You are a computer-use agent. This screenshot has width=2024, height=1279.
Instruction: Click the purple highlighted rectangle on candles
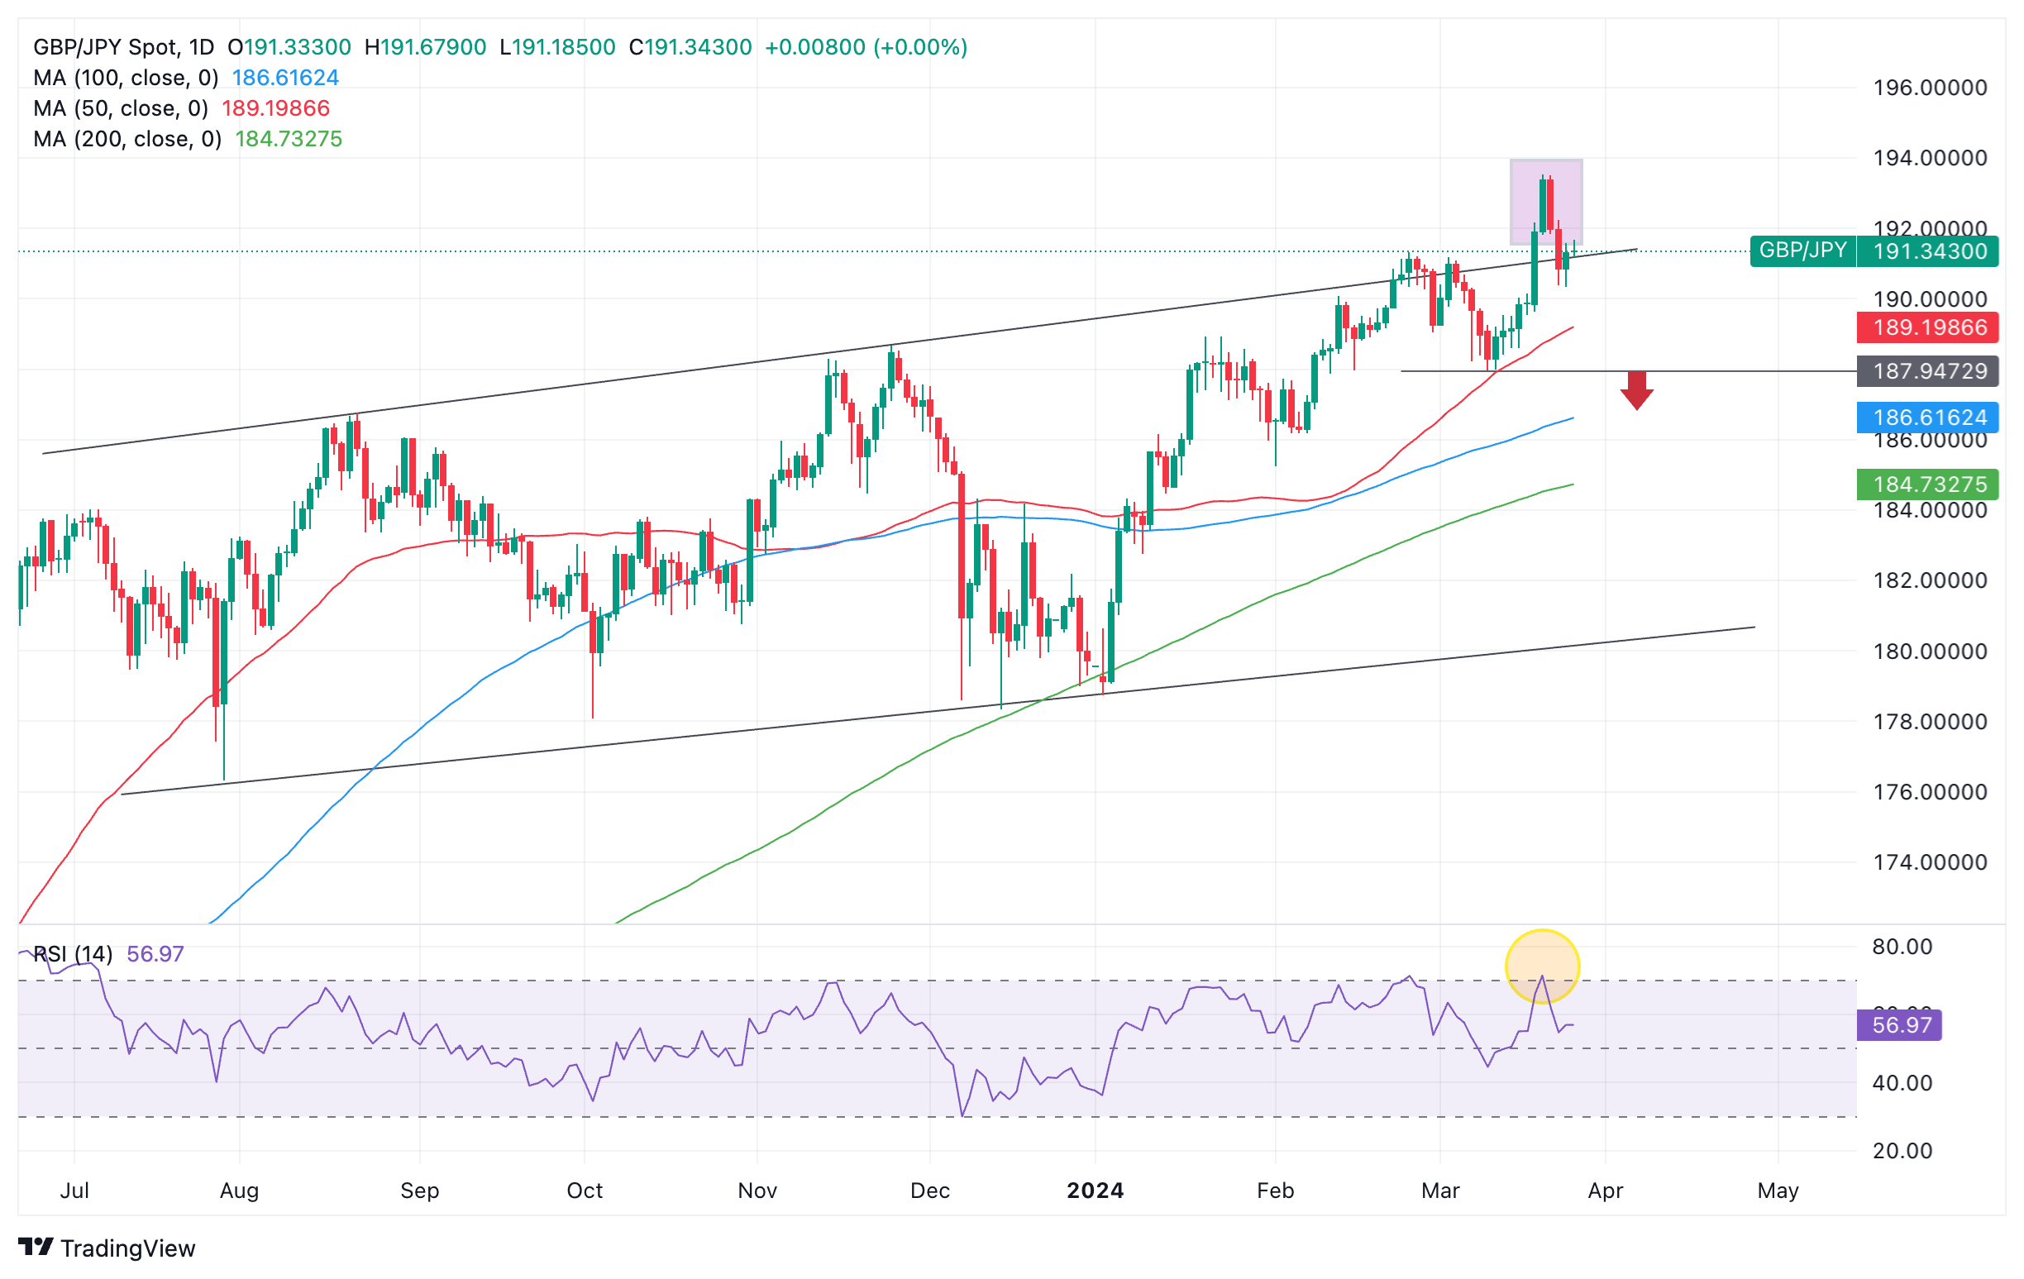[x=1545, y=202]
